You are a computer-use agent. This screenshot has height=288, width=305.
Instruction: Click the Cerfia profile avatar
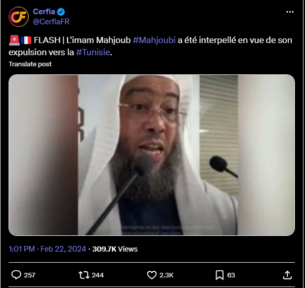click(19, 17)
